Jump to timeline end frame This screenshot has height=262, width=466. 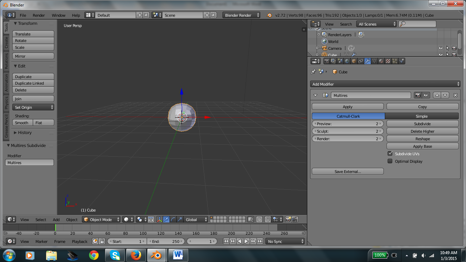(x=260, y=241)
